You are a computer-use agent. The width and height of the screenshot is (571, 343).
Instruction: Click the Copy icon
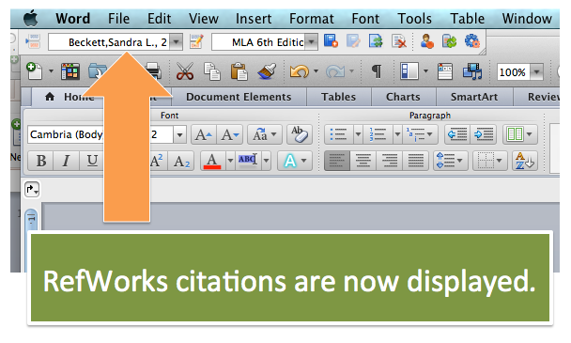[x=212, y=71]
